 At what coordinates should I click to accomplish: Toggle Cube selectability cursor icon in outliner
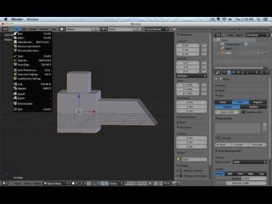(x=262, y=53)
